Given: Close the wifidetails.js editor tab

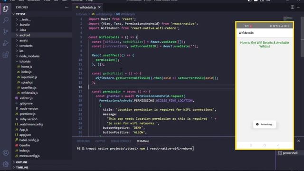Looking at the screenshot, I should (99, 7).
